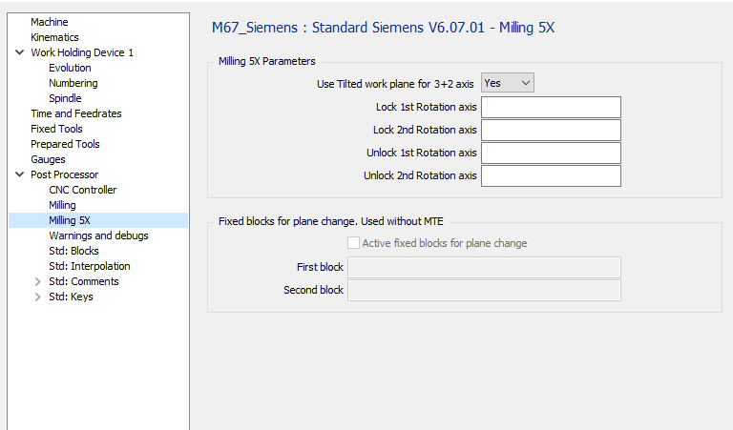Focus the Unlock 1st Rotation axis field

(551, 153)
